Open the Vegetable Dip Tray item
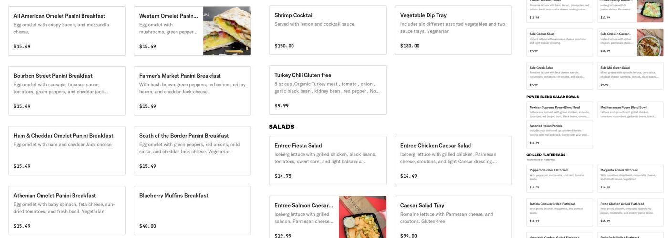 tap(453, 30)
